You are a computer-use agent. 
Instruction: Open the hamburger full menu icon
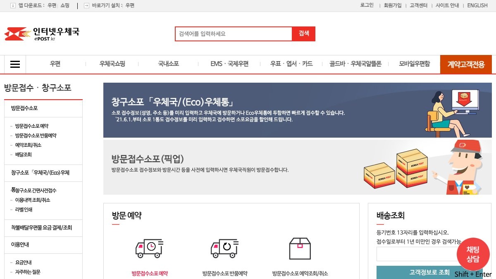(x=15, y=64)
